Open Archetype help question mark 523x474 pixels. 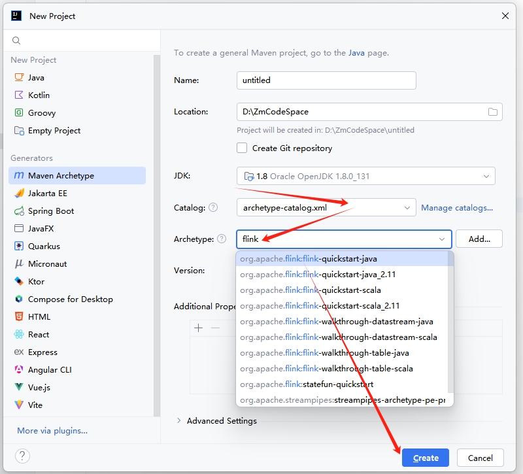tap(222, 239)
